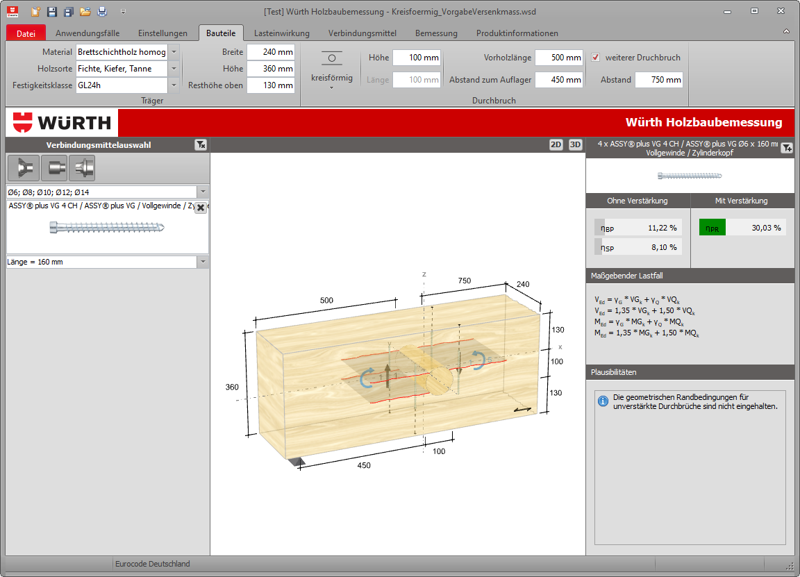Click the Abstand field showing 750 mm

click(x=659, y=80)
